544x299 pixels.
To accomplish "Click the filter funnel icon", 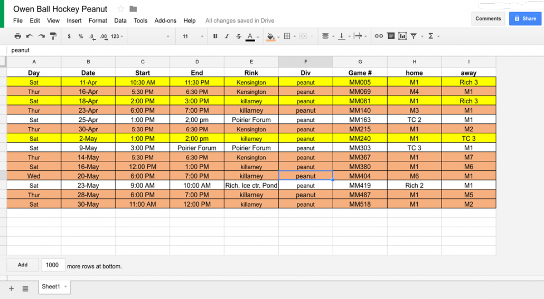I will coord(414,36).
